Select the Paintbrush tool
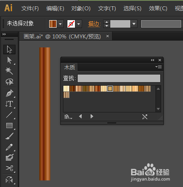 9,136
